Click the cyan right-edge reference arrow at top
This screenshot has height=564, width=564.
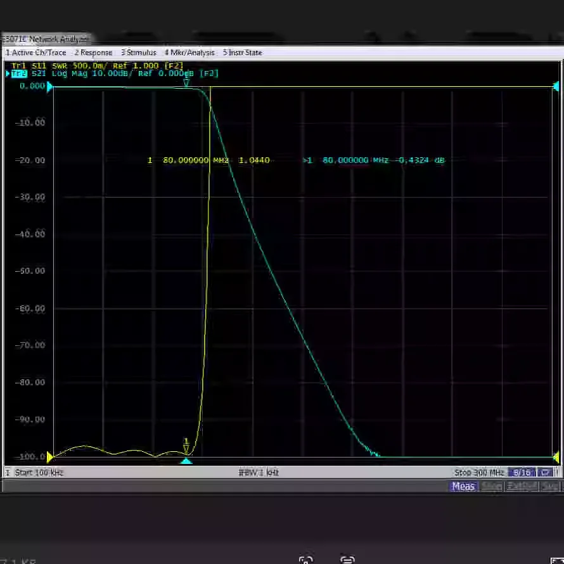pos(556,86)
